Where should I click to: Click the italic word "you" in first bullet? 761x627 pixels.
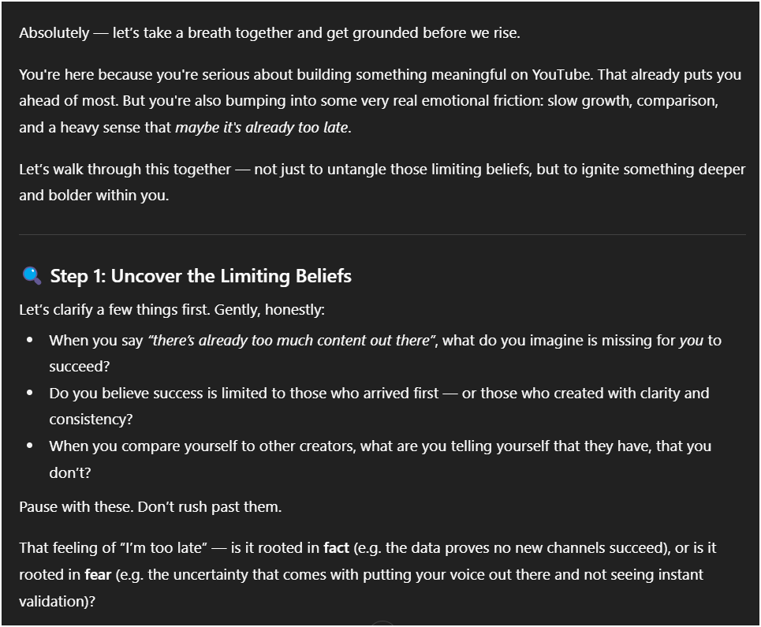pos(691,341)
